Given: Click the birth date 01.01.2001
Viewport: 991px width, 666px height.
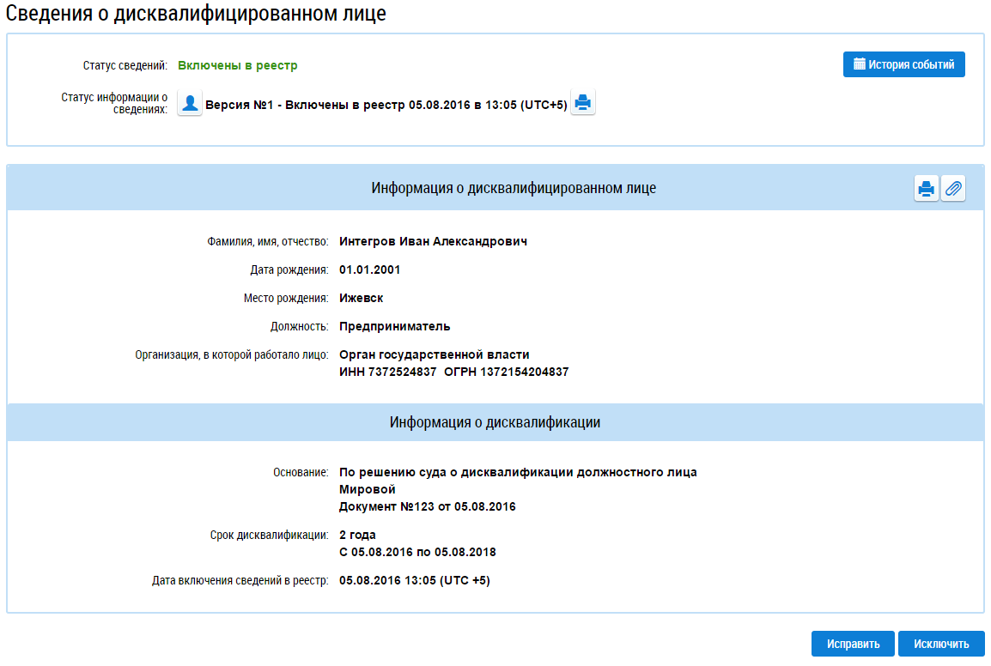Looking at the screenshot, I should pos(370,269).
